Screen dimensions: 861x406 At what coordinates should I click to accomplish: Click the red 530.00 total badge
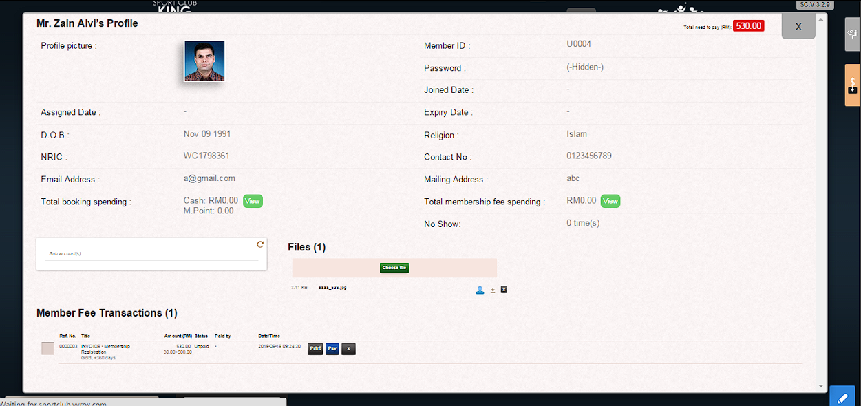pyautogui.click(x=748, y=26)
